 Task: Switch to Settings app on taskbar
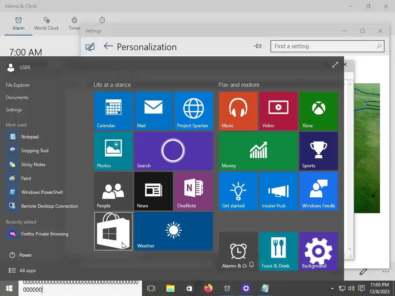246,288
